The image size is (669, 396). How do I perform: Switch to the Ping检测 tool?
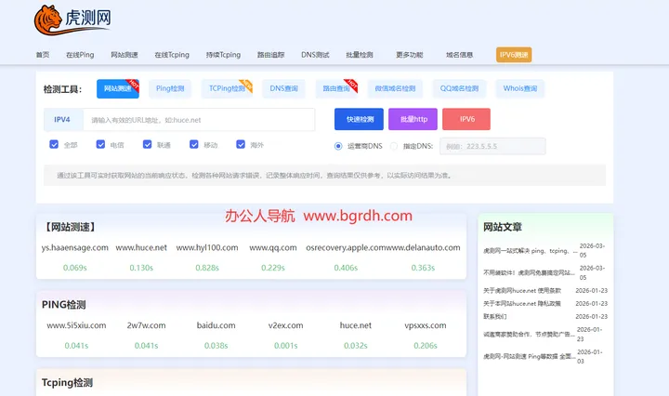coord(170,88)
